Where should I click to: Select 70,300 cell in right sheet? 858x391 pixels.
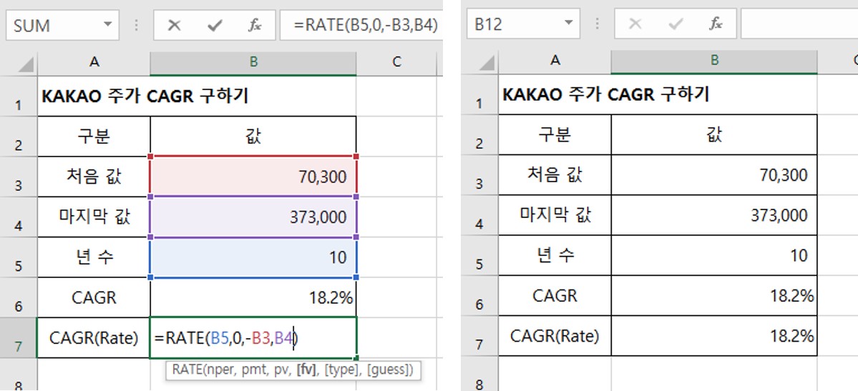714,176
